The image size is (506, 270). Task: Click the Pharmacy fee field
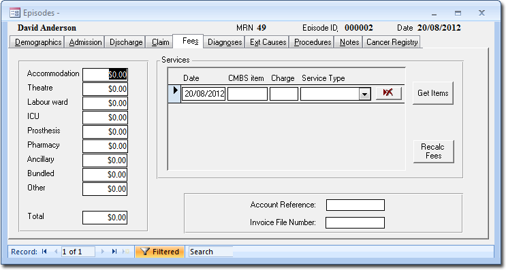(105, 146)
